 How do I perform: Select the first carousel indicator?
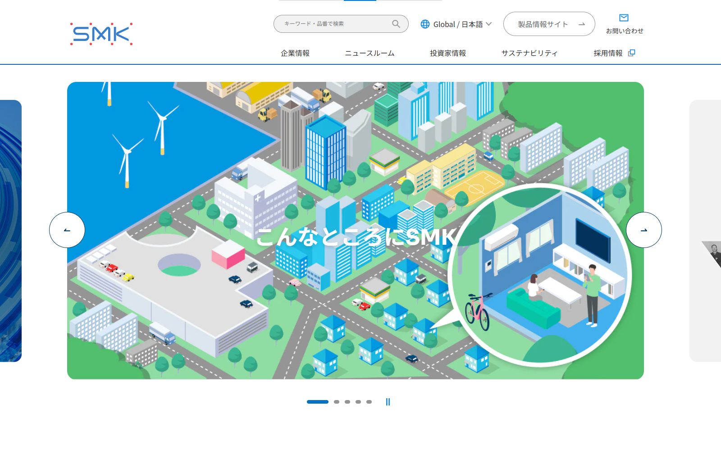(318, 402)
